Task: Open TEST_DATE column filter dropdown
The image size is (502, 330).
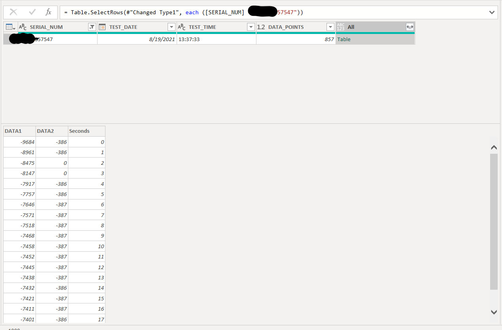Action: [172, 27]
